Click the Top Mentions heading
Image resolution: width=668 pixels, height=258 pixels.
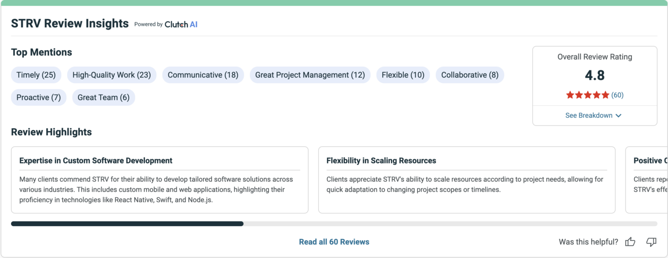[x=42, y=52]
